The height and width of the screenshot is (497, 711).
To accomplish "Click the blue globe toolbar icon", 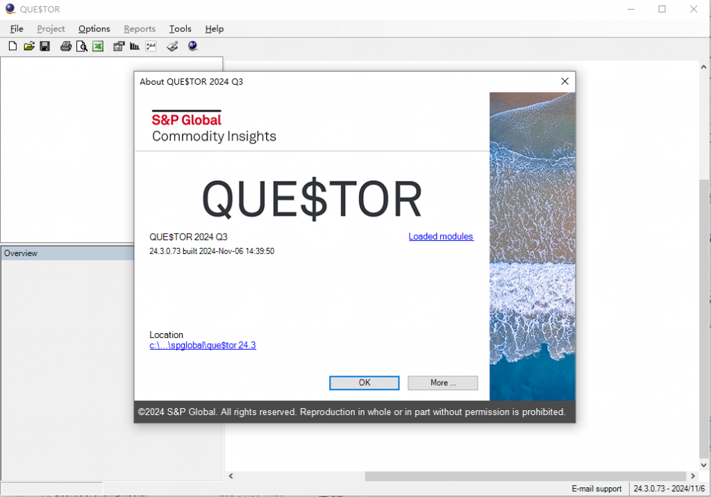I will click(x=193, y=47).
